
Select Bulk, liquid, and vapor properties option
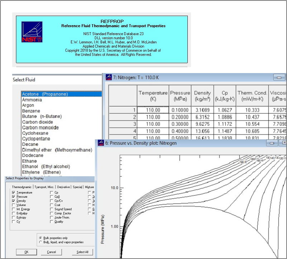[40, 242]
